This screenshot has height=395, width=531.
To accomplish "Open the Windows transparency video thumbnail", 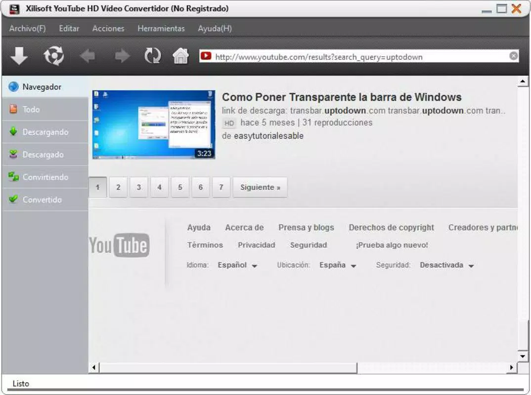I will tap(154, 124).
